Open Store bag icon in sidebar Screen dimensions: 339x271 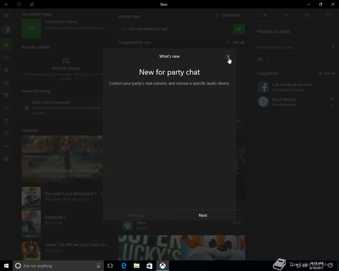[6, 121]
